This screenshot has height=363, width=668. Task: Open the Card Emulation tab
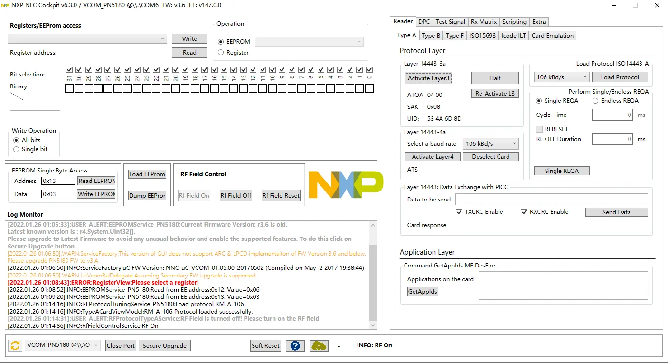[x=553, y=36]
